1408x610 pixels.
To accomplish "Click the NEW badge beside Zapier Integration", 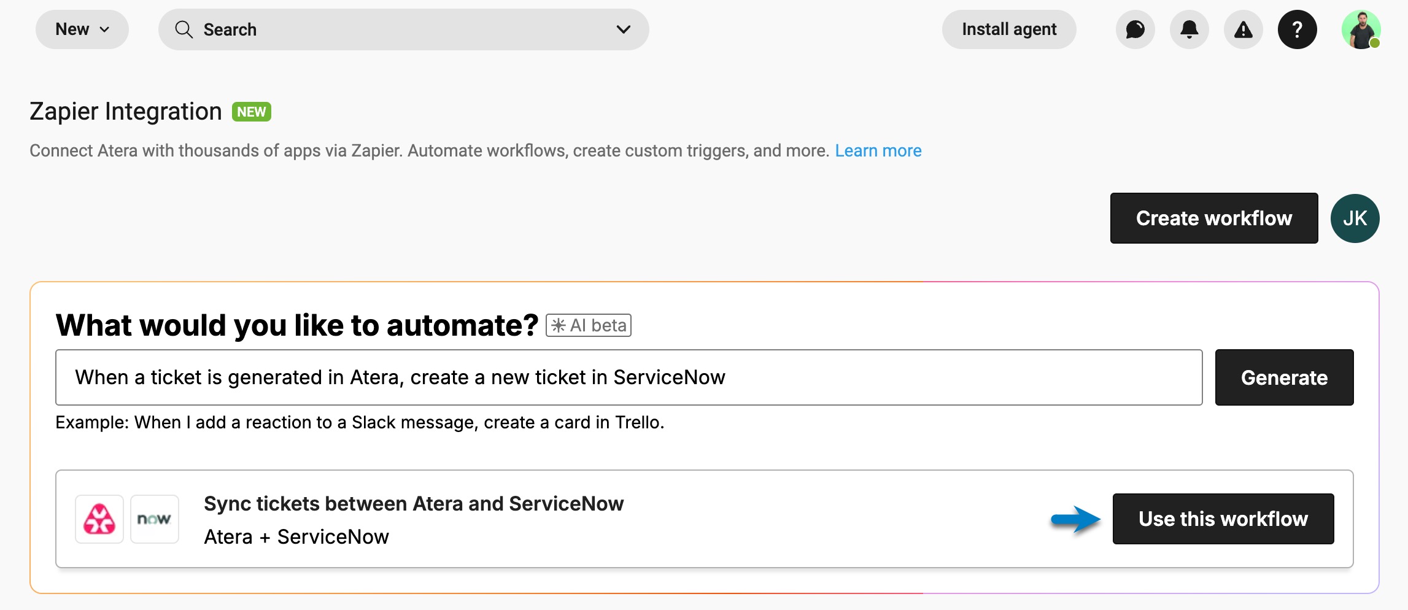I will [252, 112].
